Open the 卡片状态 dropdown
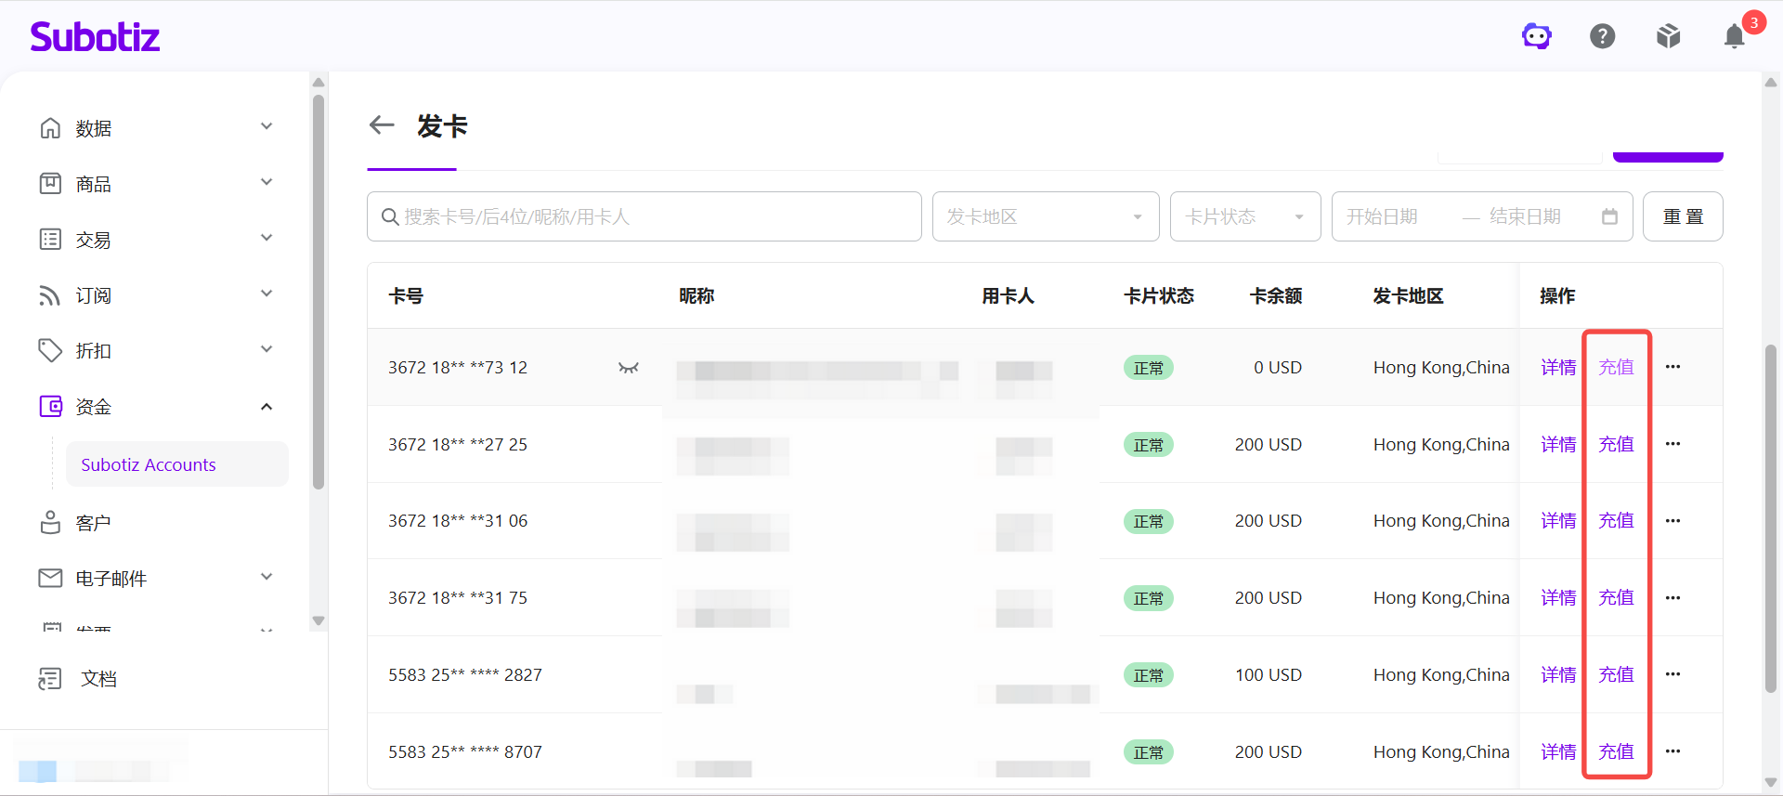 [1245, 216]
